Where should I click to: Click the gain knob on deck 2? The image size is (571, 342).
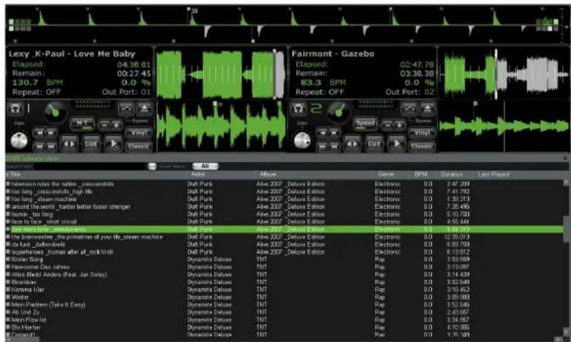point(302,141)
